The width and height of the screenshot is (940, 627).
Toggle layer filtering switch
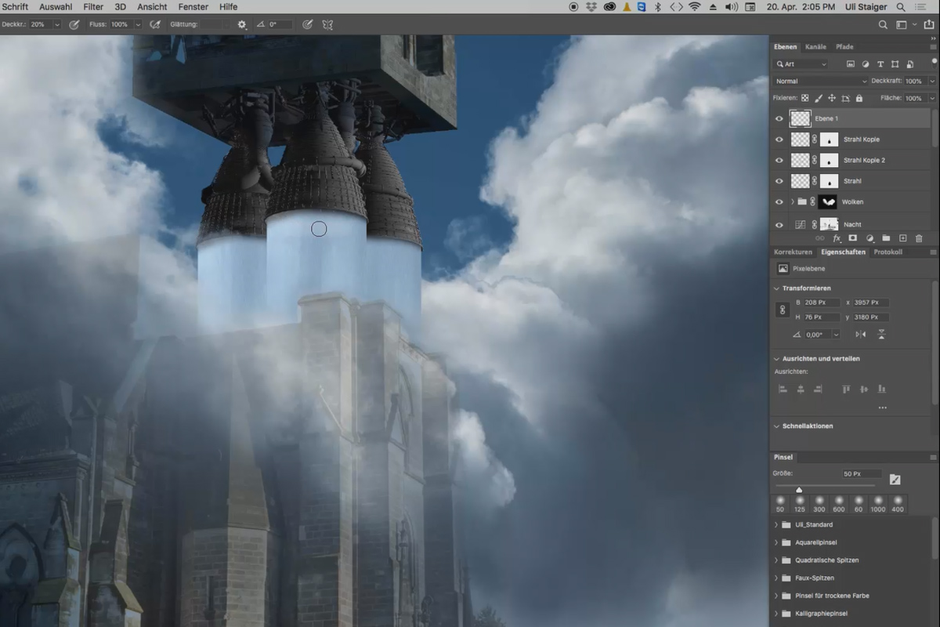tap(934, 63)
